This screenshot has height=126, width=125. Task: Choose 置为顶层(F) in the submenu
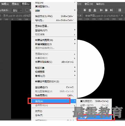pyautogui.click(x=94, y=101)
